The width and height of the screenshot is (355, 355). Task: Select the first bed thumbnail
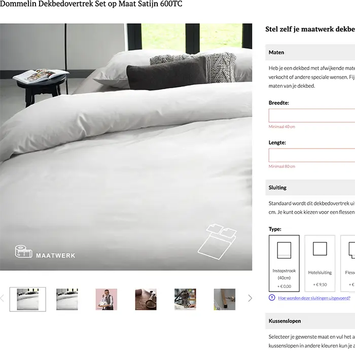pyautogui.click(x=27, y=299)
